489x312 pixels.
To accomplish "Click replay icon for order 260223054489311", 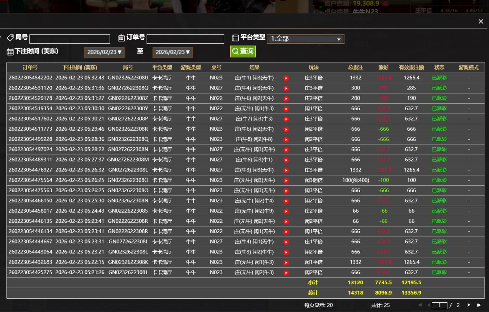I will pyautogui.click(x=286, y=160).
